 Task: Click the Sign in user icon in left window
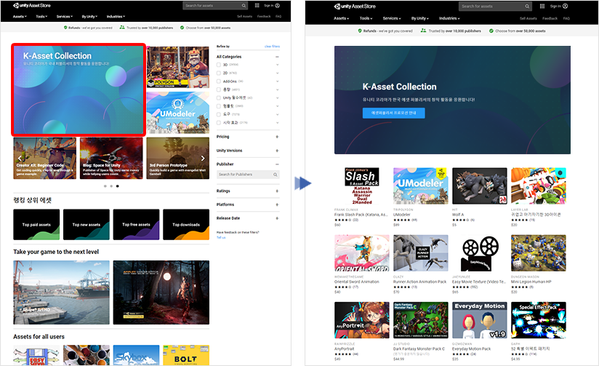(x=278, y=5)
